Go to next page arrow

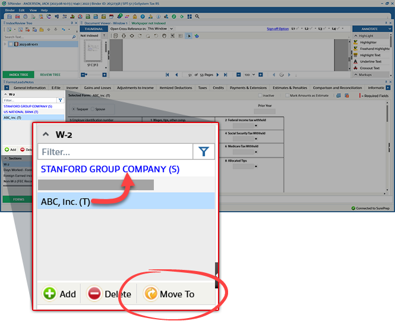[217, 75]
